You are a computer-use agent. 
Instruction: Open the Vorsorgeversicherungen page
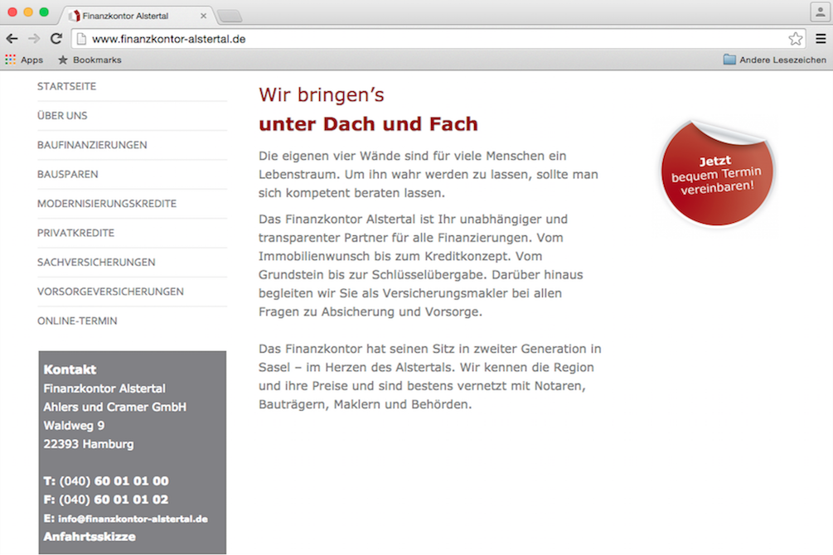pyautogui.click(x=110, y=292)
